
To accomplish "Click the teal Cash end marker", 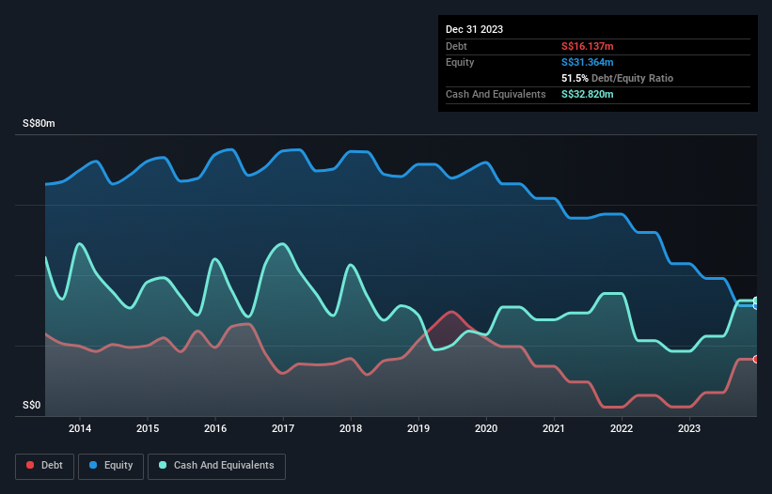I will tap(756, 301).
